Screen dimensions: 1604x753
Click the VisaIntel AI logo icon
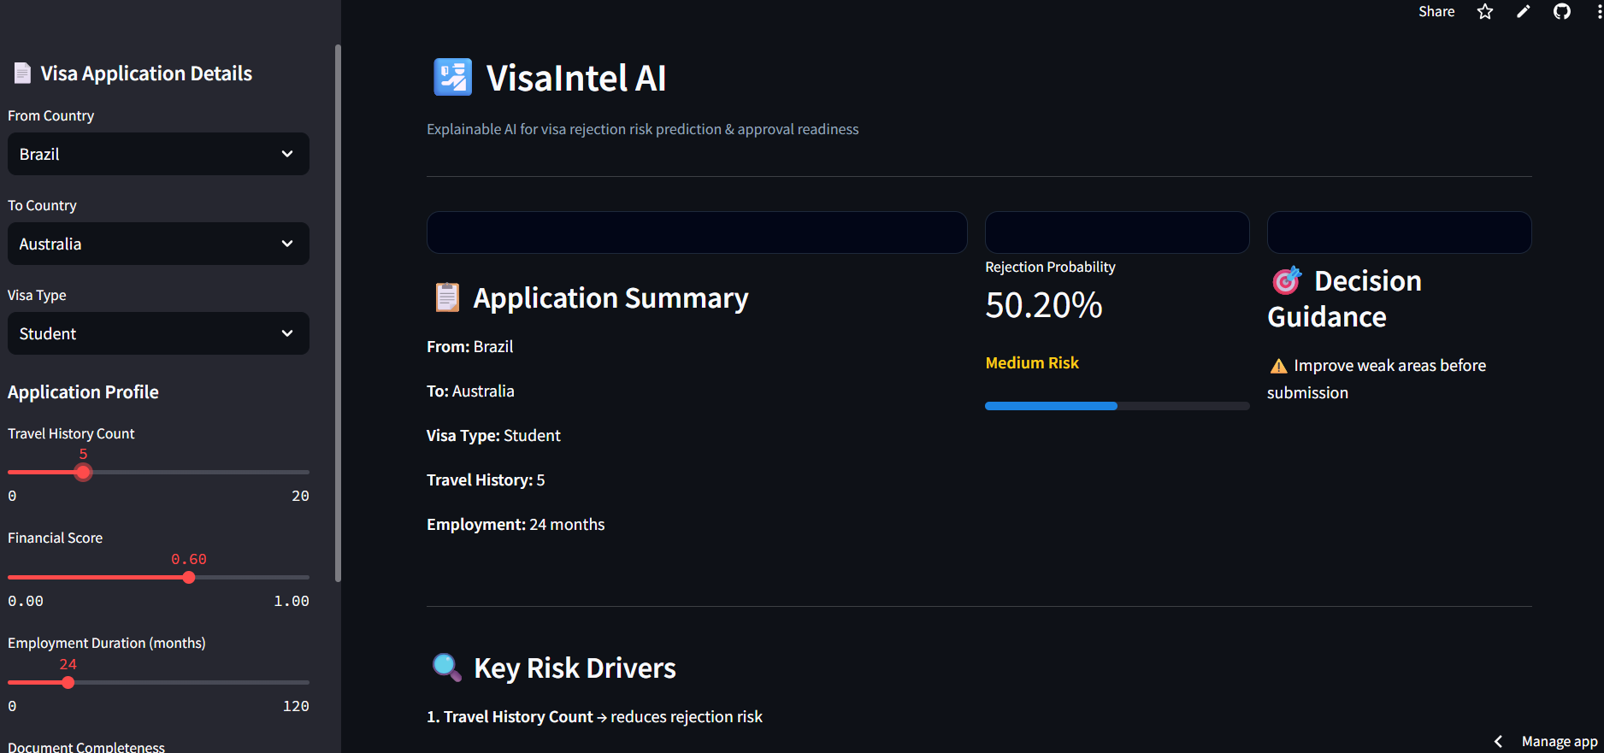(452, 77)
